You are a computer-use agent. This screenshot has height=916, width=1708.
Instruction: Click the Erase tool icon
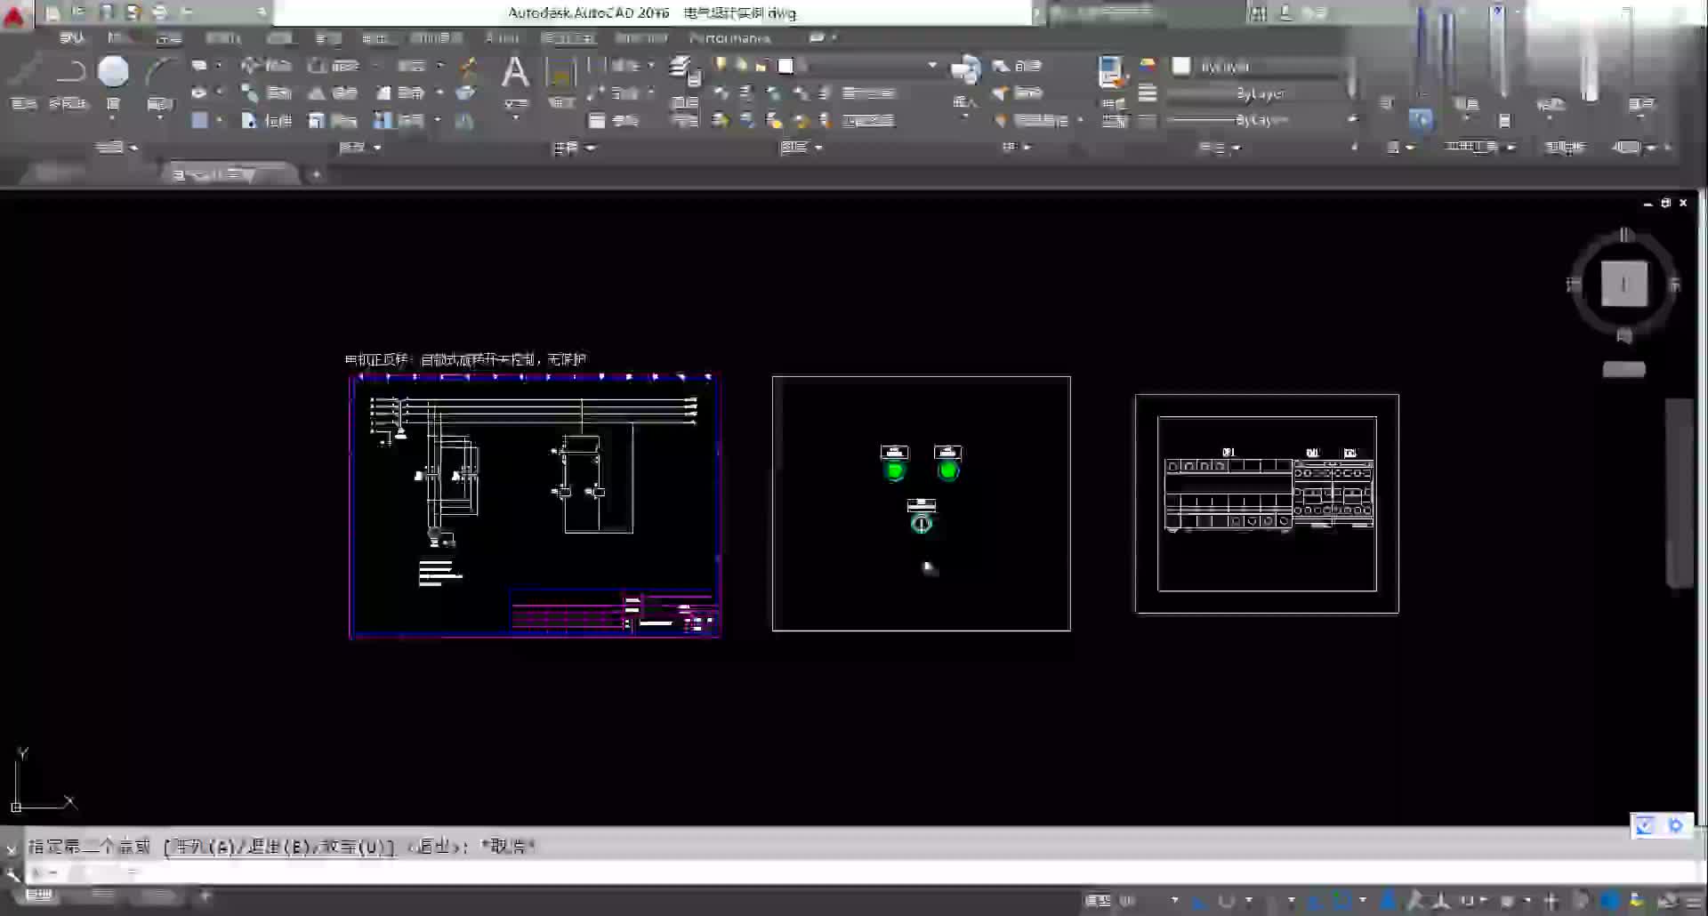[467, 66]
